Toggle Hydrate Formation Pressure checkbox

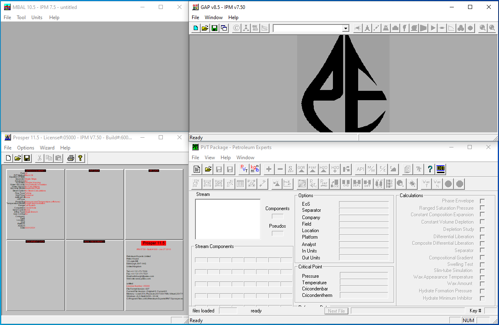(x=482, y=291)
